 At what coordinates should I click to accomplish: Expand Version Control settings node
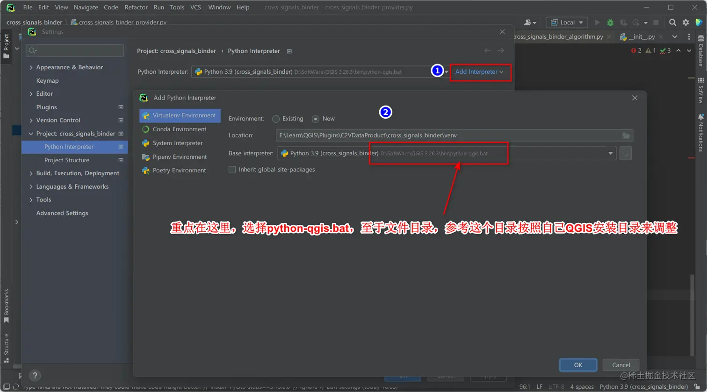(x=31, y=120)
